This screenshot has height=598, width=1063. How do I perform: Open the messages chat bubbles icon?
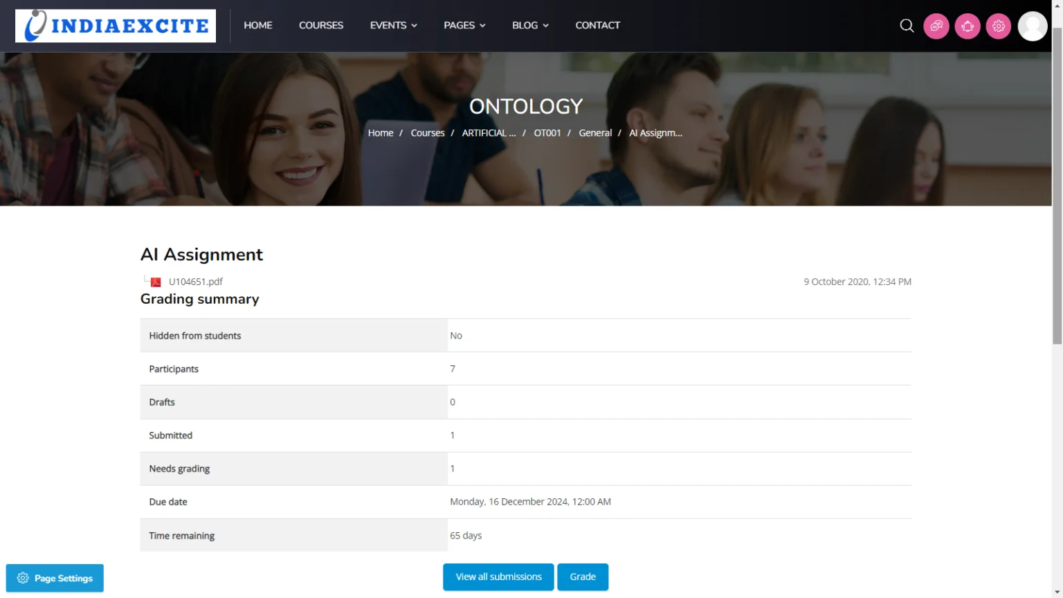coord(936,26)
